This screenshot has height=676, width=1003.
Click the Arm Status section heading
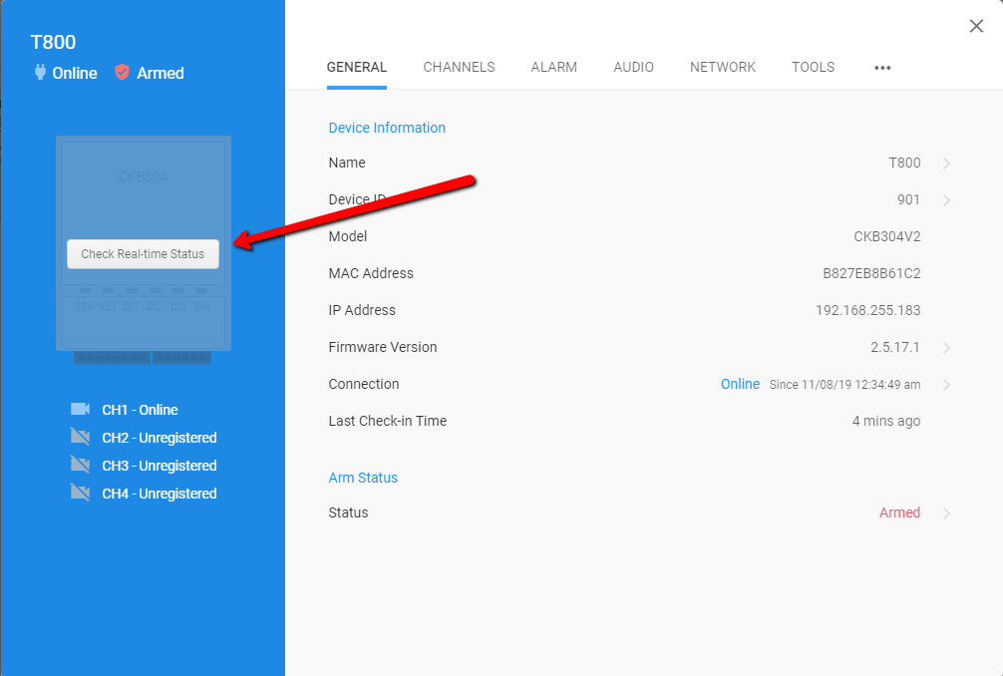click(x=363, y=478)
